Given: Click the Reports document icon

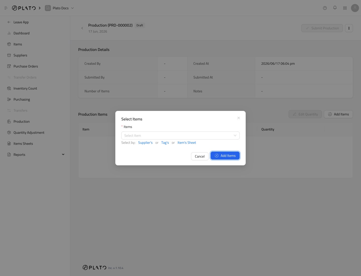Looking at the screenshot, I should [9, 155].
